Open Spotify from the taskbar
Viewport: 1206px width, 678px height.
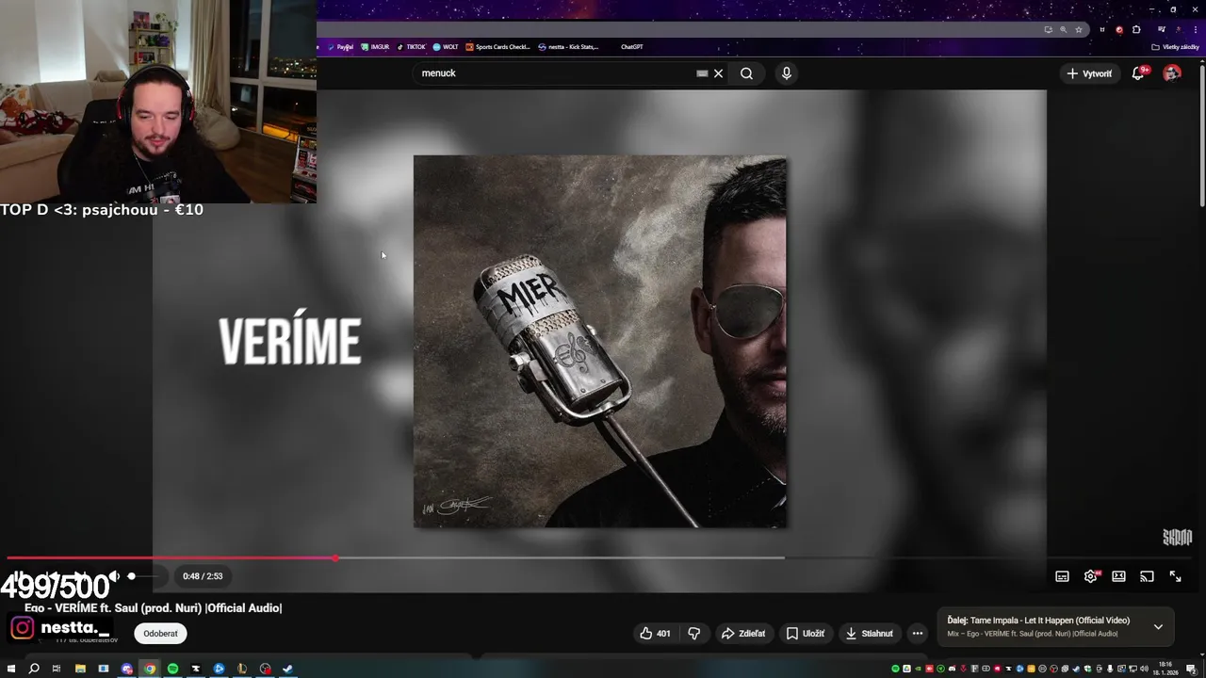172,669
